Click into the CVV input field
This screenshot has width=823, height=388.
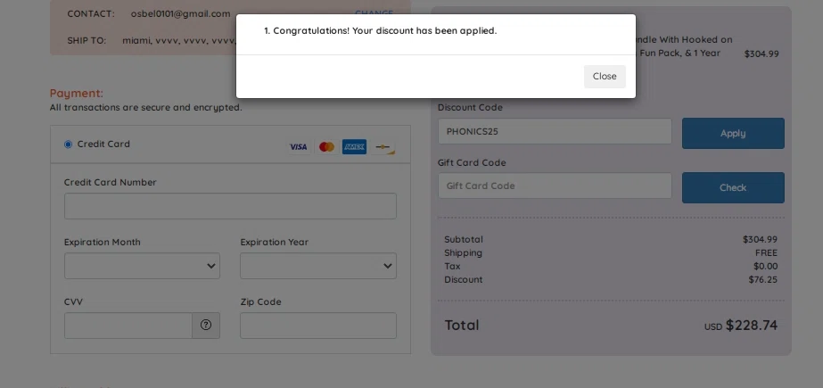pyautogui.click(x=128, y=326)
